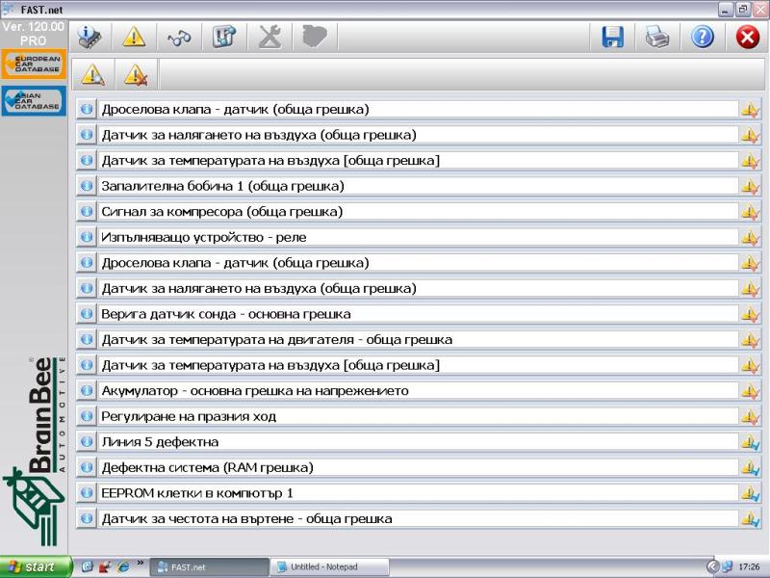Open the European Car Database
The width and height of the screenshot is (770, 578).
tap(34, 65)
